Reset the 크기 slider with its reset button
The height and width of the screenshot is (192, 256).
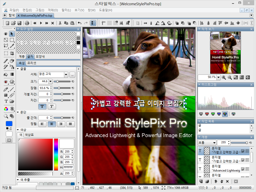(x=73, y=81)
